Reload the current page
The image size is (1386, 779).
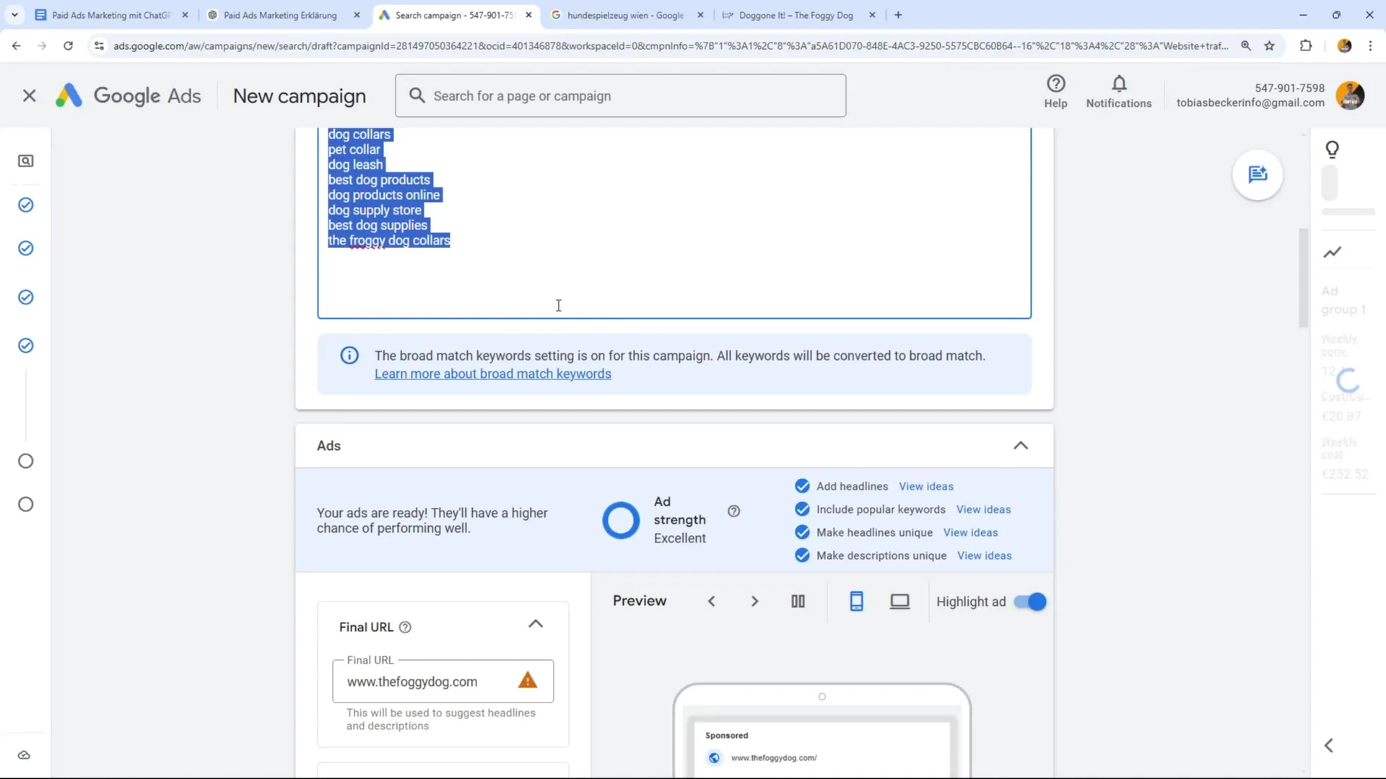(68, 45)
